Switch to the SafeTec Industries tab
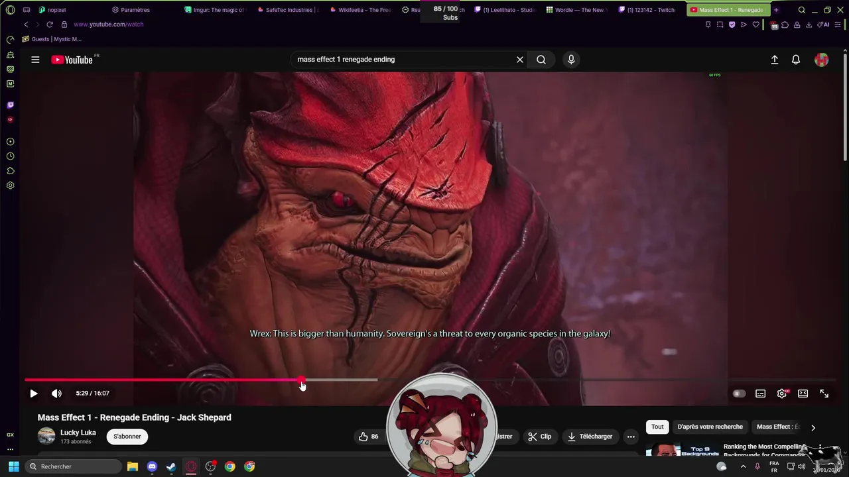Screen dimensions: 849x477 click(287, 10)
